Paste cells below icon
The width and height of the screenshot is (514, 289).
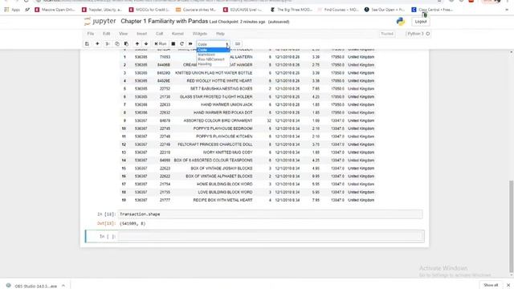(127, 44)
